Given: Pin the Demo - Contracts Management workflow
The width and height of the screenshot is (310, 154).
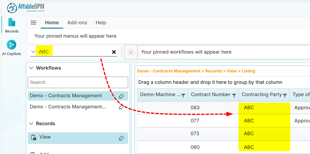Looking at the screenshot, I should (x=121, y=96).
